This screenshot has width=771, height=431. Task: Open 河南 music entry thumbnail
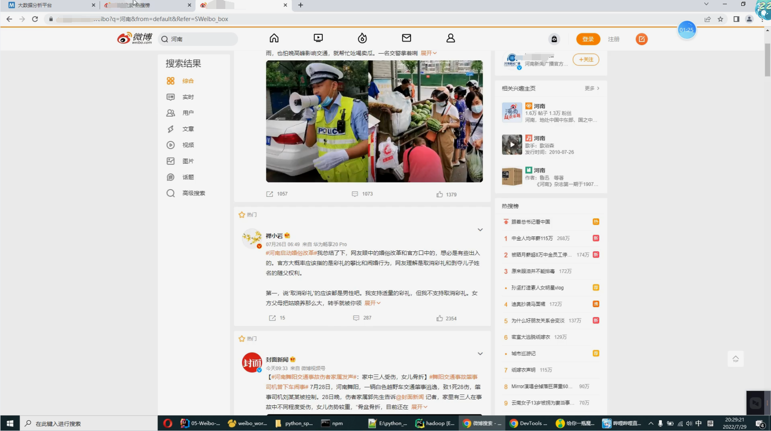click(512, 145)
